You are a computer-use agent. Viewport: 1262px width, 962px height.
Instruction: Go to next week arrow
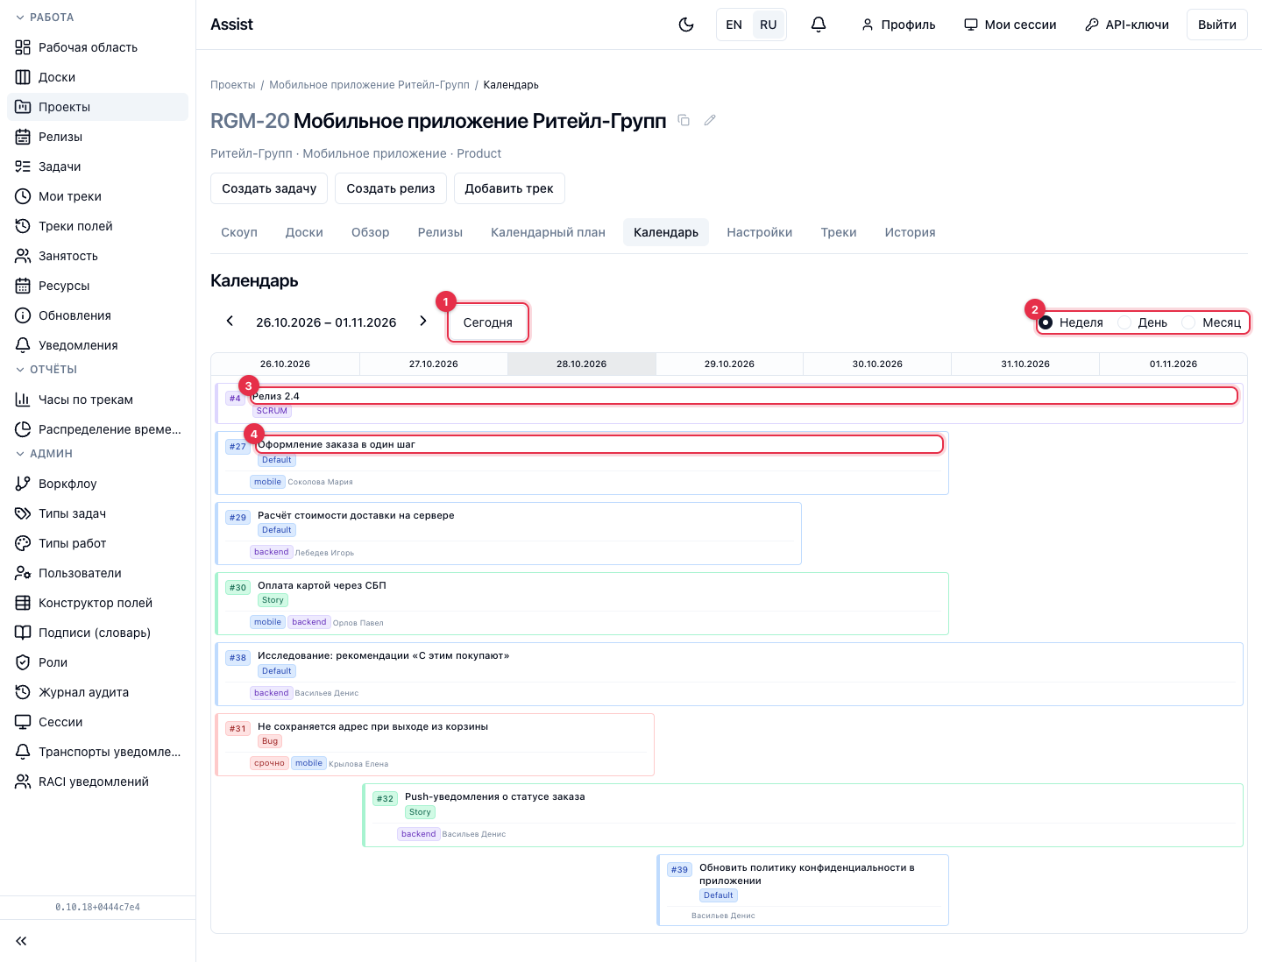tap(423, 322)
